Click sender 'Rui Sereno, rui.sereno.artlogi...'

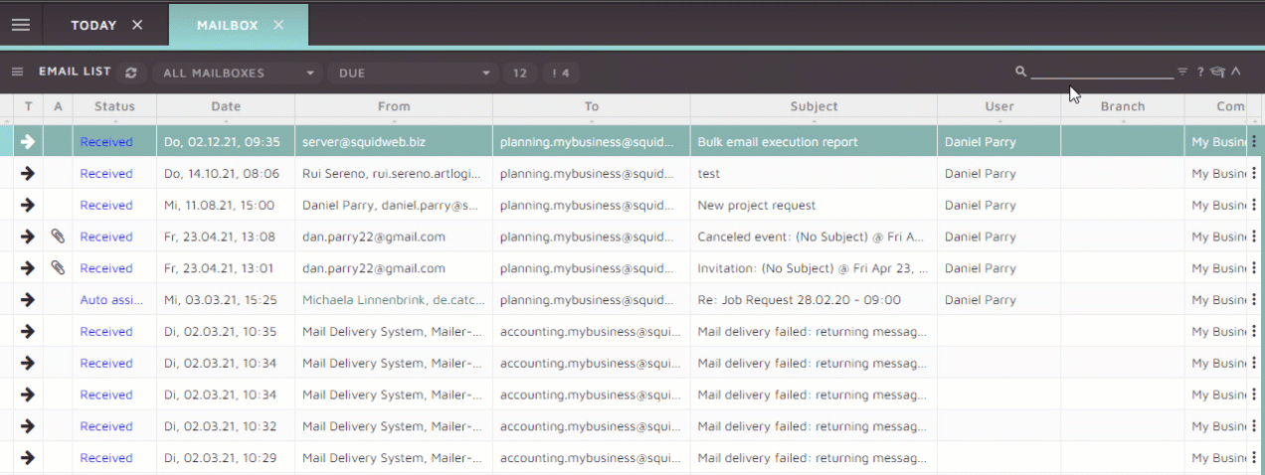tap(392, 174)
